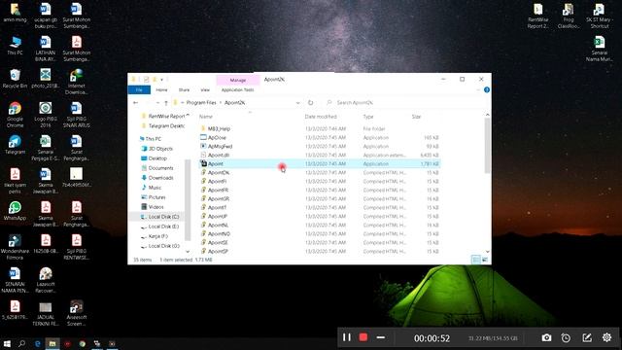Select 3D Objects in navigation pane
Image resolution: width=622 pixels, height=350 pixels.
(x=160, y=149)
